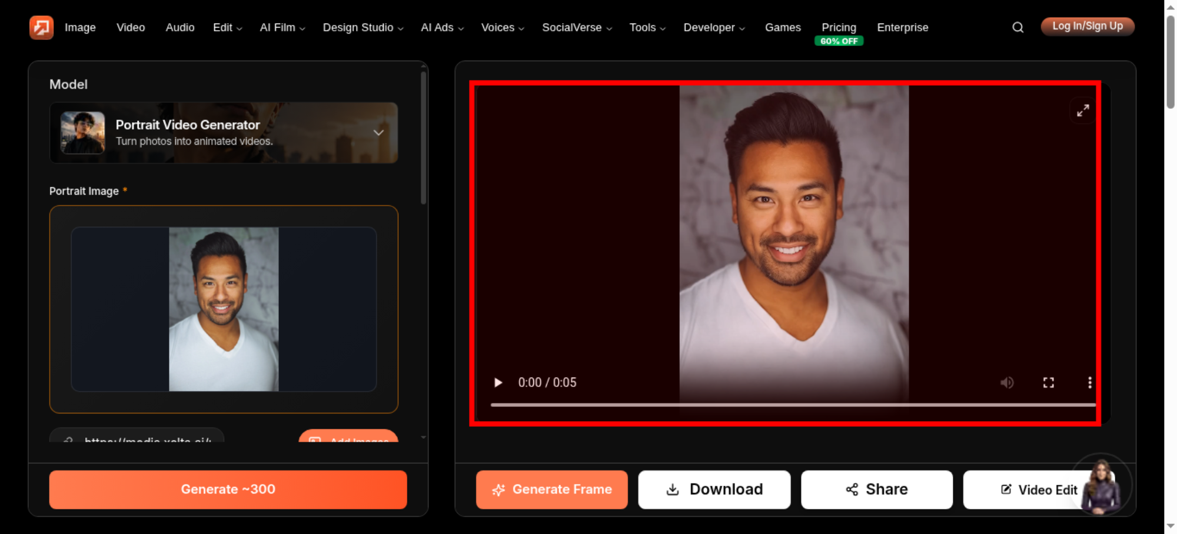Click the browser page's vertical scrollbar

coord(1171,62)
